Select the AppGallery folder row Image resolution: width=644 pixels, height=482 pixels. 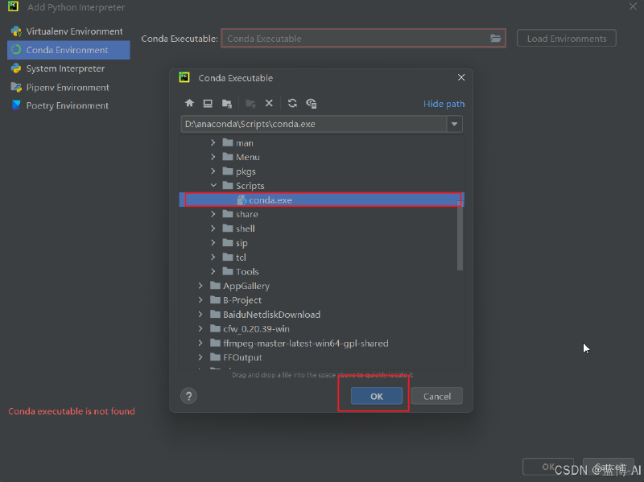[x=321, y=286]
